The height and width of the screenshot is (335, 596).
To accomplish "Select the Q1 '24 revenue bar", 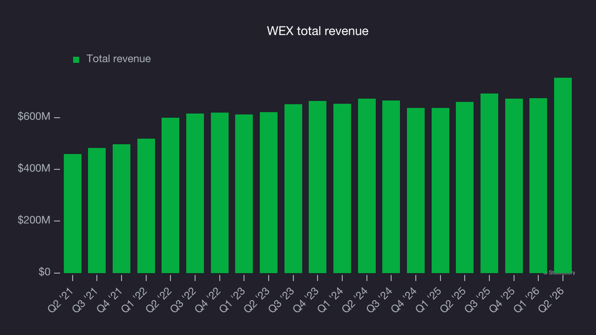I will point(342,188).
